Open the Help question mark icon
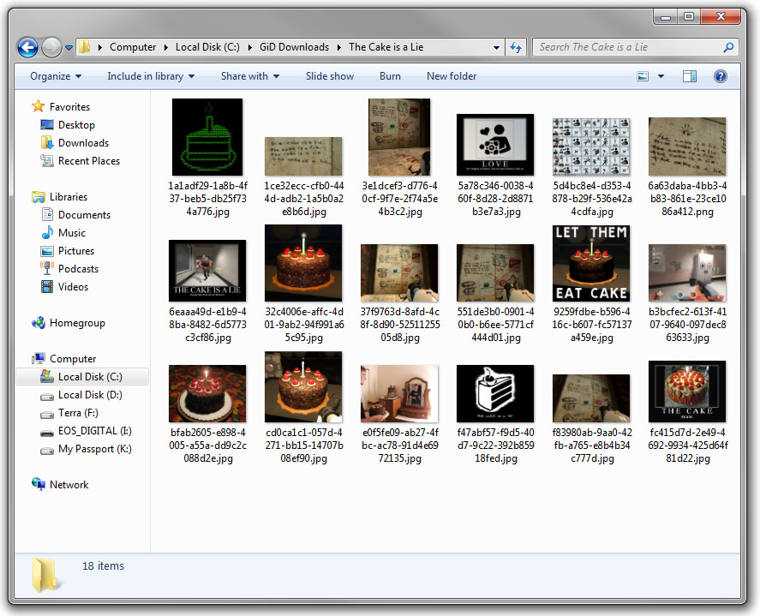This screenshot has width=760, height=616. coord(721,76)
